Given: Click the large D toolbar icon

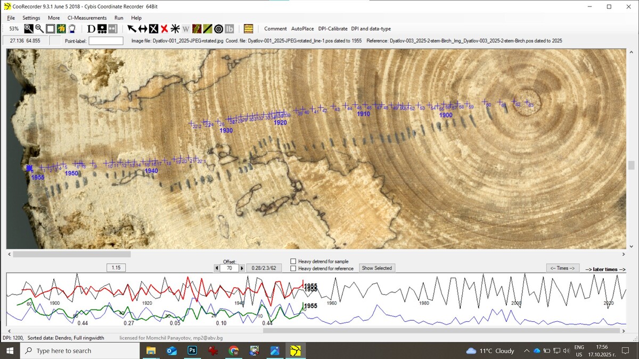Looking at the screenshot, I should click(x=91, y=29).
